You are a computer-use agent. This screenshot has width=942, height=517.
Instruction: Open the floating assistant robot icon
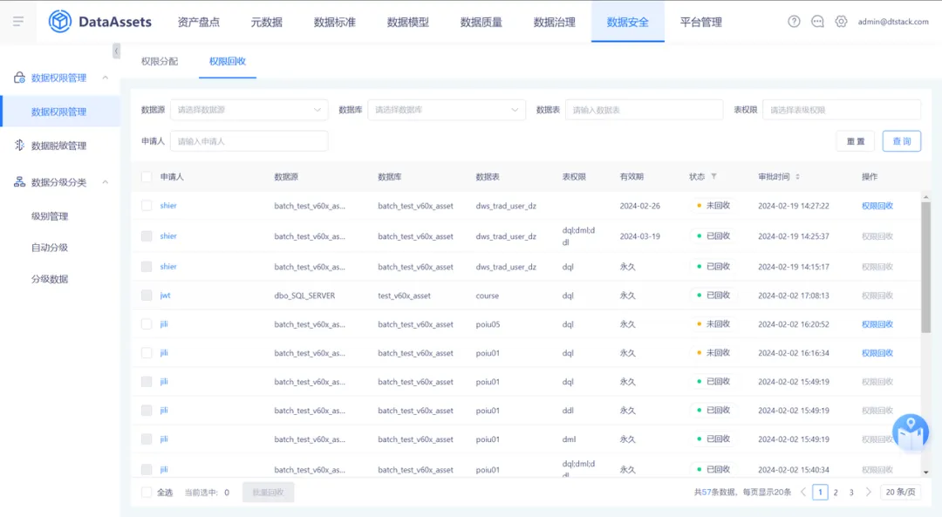(910, 432)
